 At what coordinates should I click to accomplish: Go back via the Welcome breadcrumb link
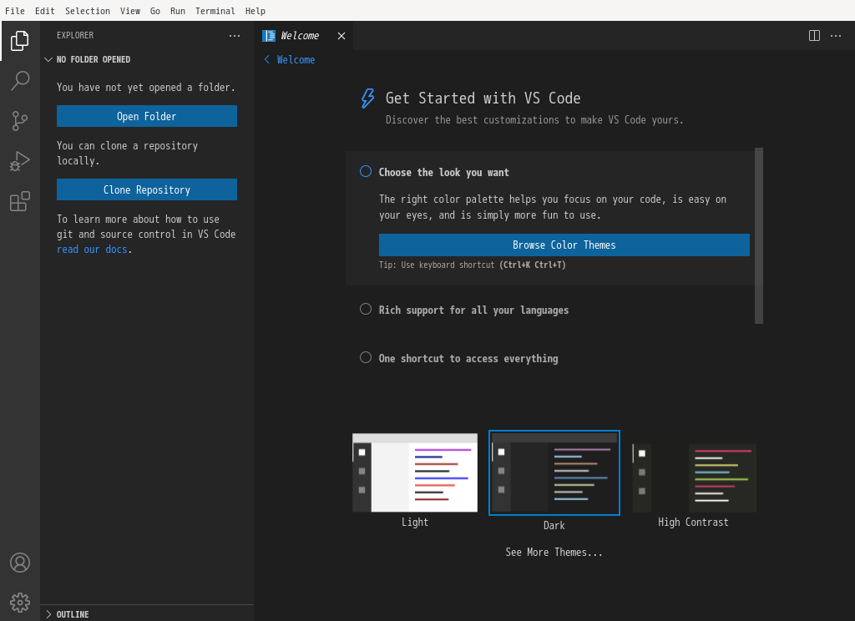[x=296, y=59]
